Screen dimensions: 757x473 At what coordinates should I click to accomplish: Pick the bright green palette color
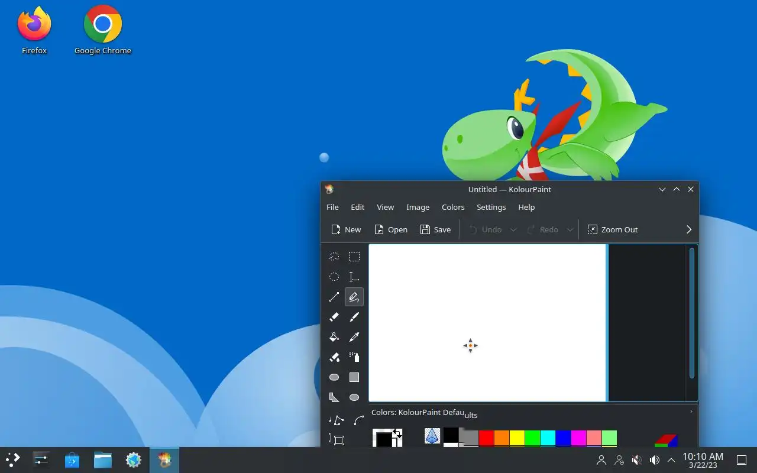coord(532,438)
